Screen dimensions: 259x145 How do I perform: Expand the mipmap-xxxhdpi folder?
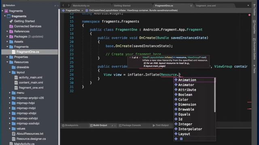click(10, 124)
